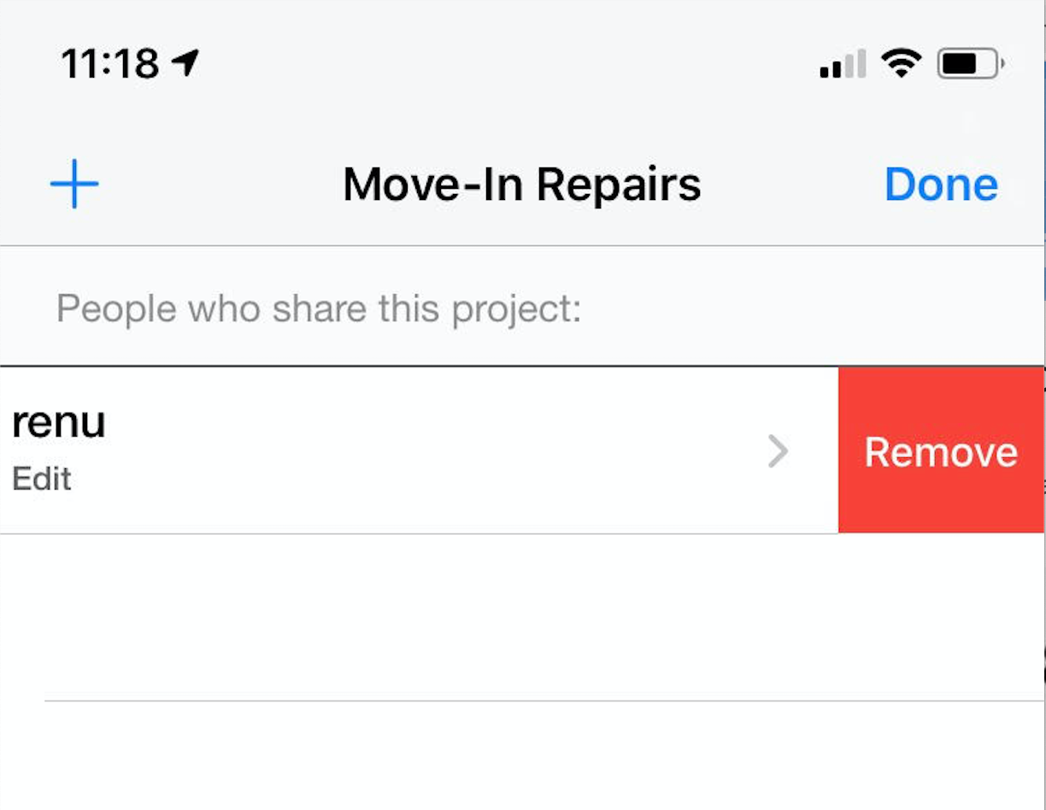This screenshot has height=810, width=1046.
Task: Tap the blank row beneath the lower divider
Action: tap(522, 756)
